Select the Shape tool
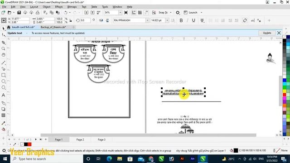This screenshot has height=163, width=290. 3,34
